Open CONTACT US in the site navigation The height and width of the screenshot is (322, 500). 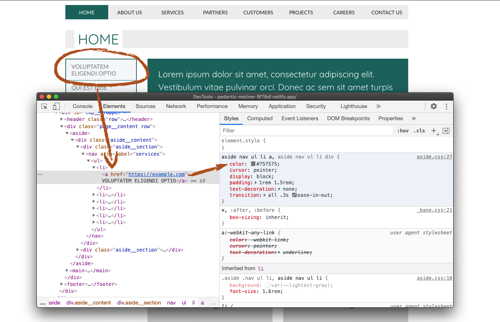[387, 12]
